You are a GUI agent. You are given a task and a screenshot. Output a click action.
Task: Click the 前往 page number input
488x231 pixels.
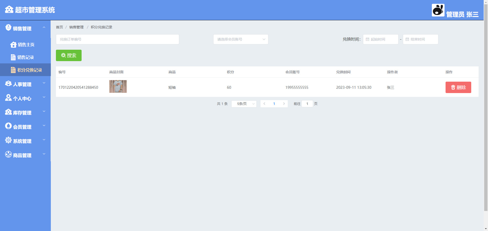coord(307,104)
